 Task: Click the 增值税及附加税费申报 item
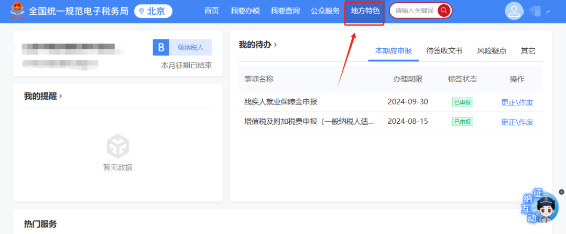tap(309, 121)
